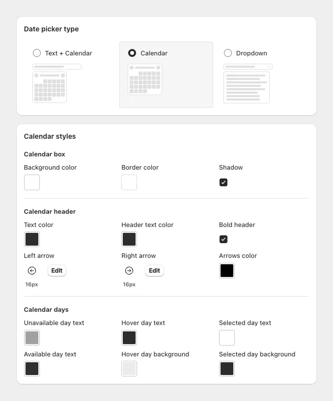Change the header Text color swatch
This screenshot has height=401, width=333.
pyautogui.click(x=31, y=239)
